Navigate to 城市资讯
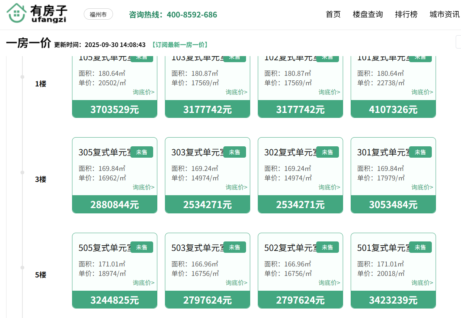The height and width of the screenshot is (318, 461). coord(444,14)
